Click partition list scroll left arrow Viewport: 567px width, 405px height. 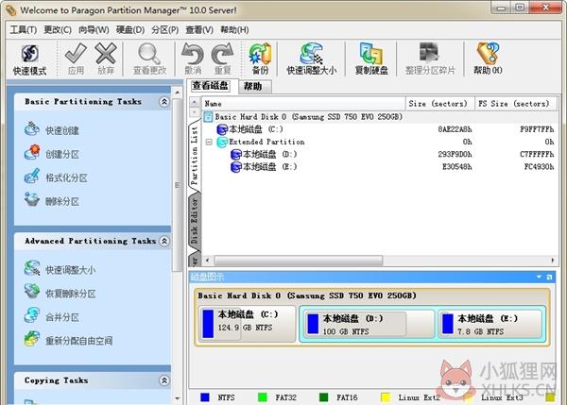[207, 261]
